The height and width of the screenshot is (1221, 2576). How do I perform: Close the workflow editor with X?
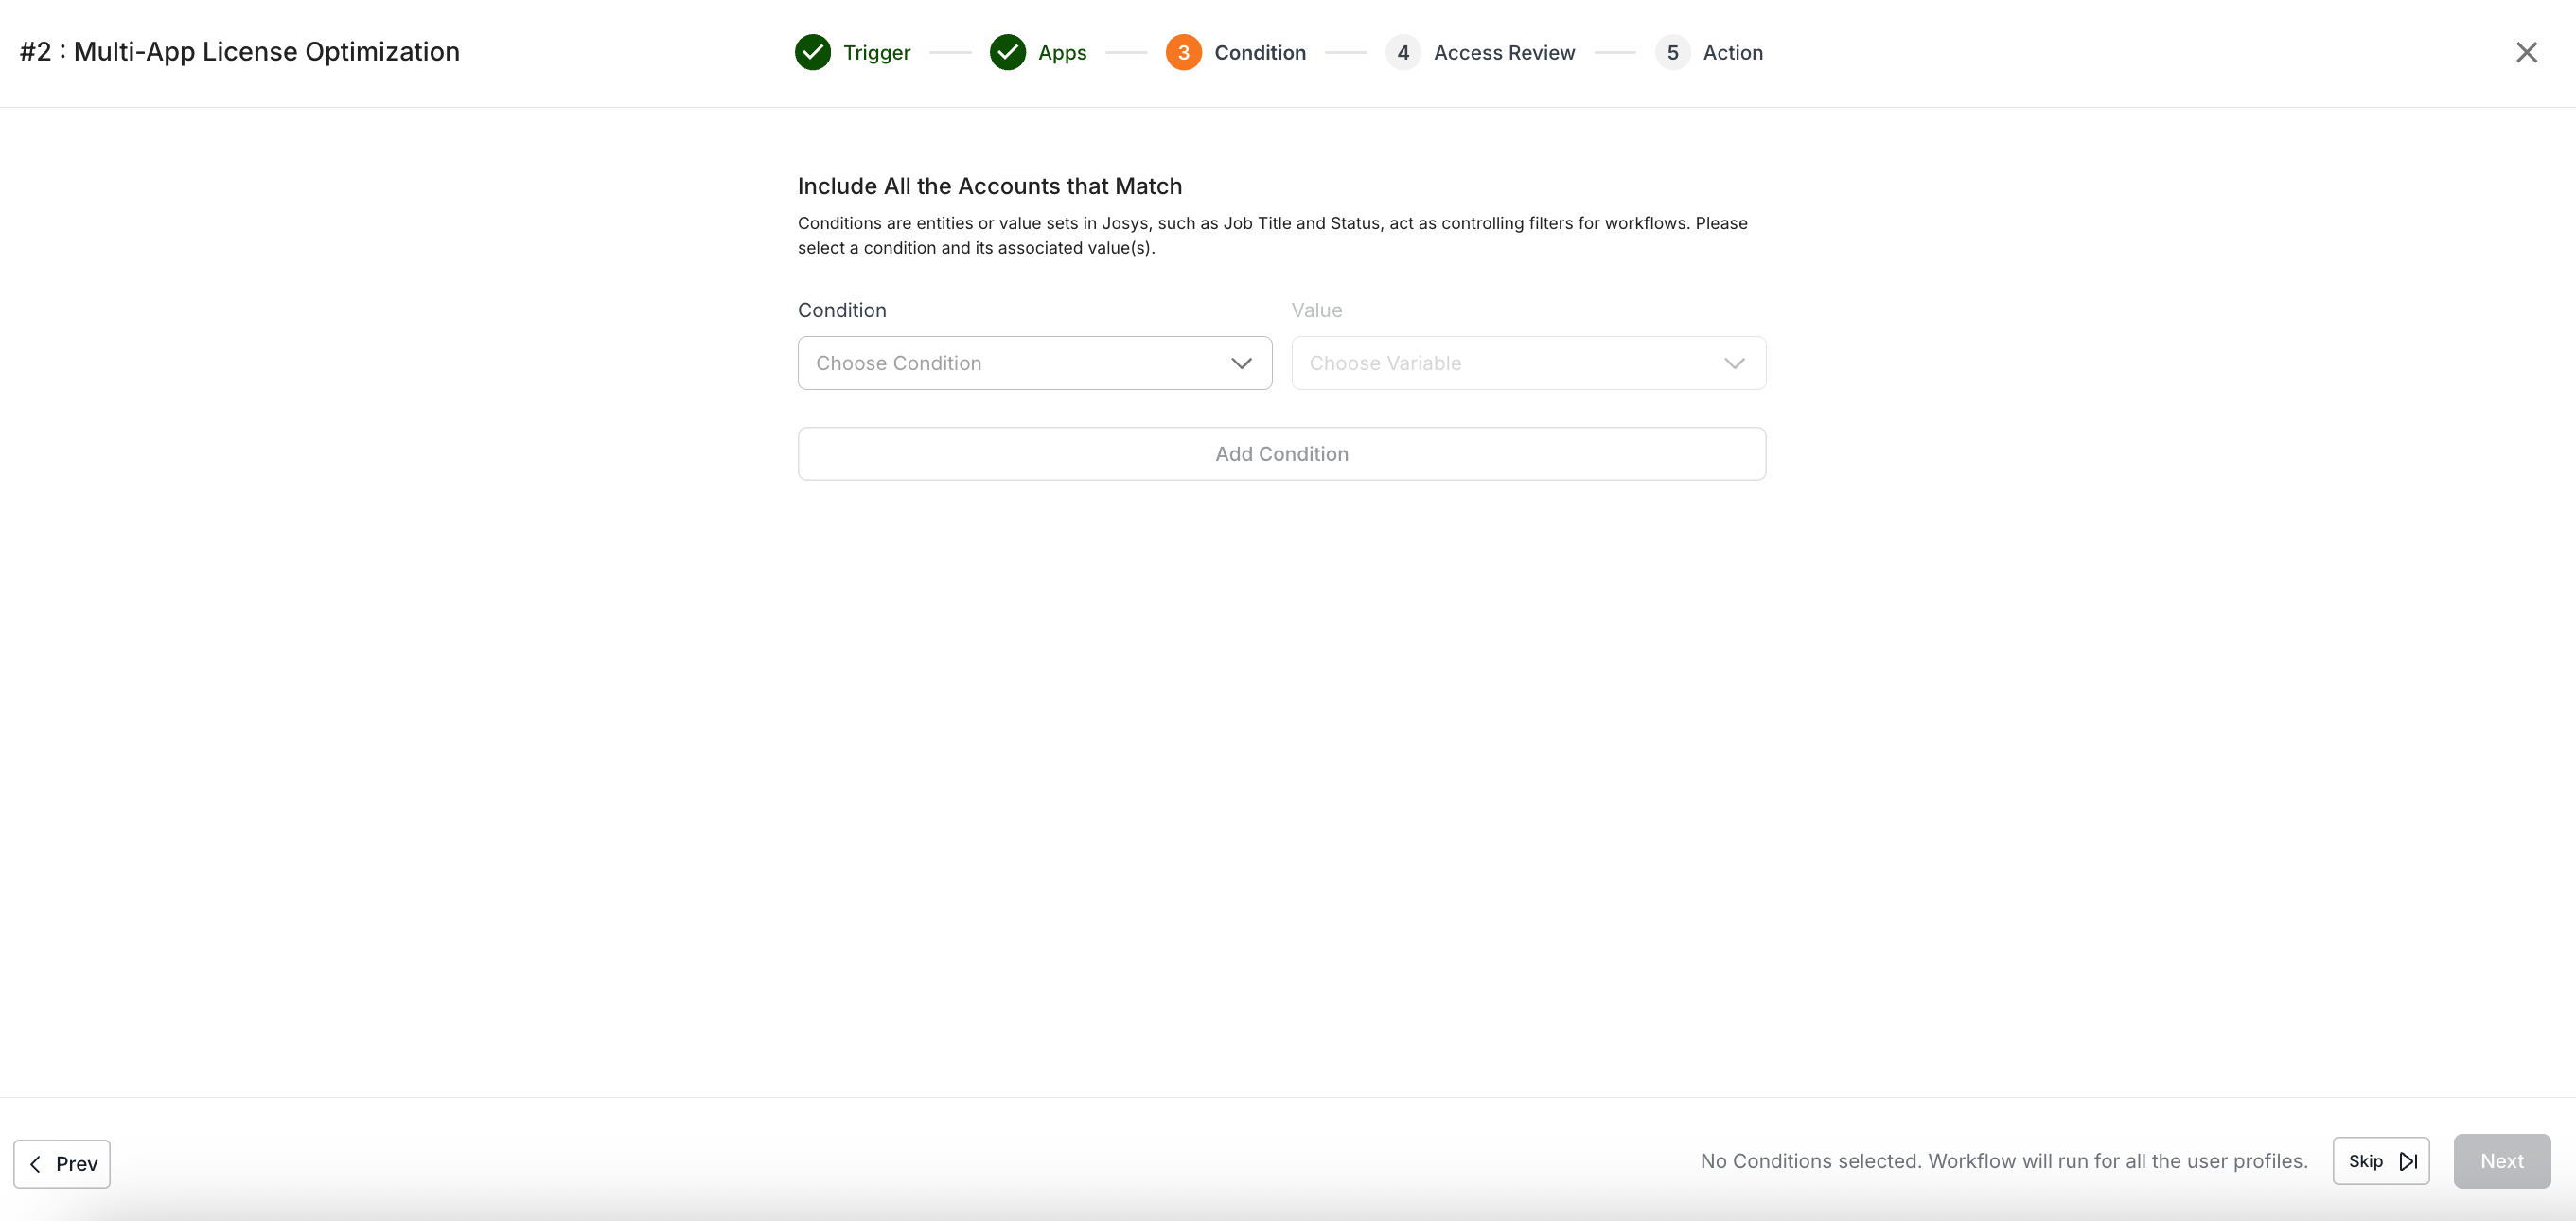[x=2526, y=53]
